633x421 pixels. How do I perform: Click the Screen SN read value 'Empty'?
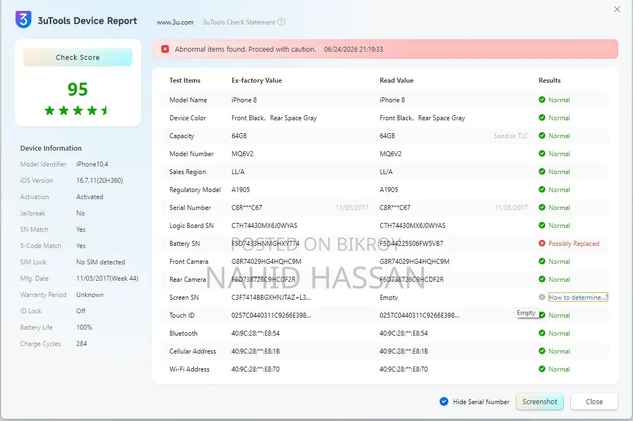(389, 298)
